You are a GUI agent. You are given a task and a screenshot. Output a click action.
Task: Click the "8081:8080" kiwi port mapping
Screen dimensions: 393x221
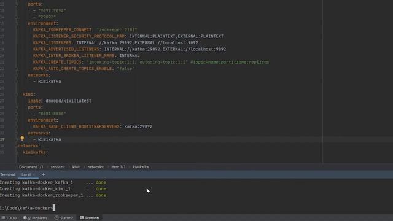click(52, 114)
